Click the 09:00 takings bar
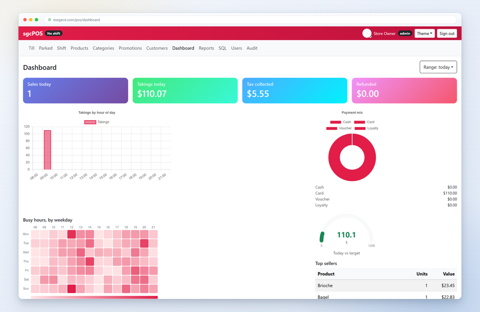The image size is (480, 312). click(48, 150)
